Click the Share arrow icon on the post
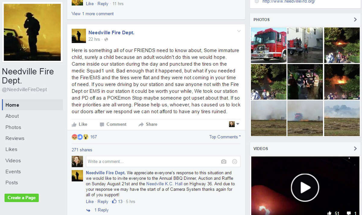This screenshot has width=362, height=215. tap(141, 124)
